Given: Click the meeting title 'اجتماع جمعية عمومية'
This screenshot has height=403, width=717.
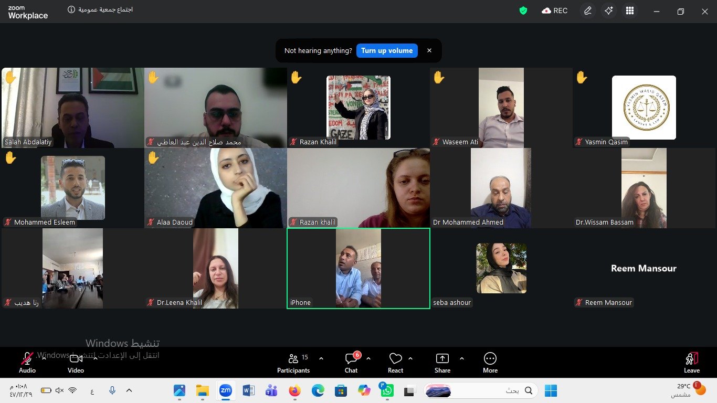Looking at the screenshot, I should [x=105, y=10].
